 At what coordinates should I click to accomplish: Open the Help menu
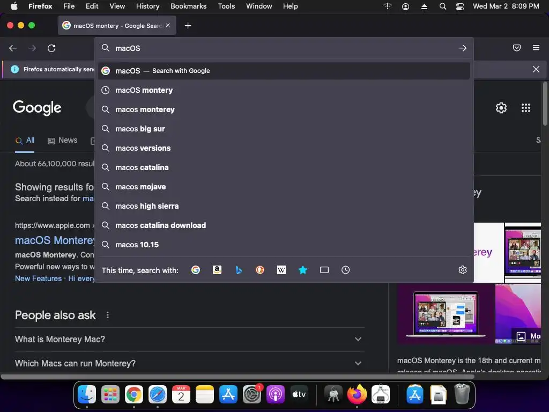click(x=290, y=6)
